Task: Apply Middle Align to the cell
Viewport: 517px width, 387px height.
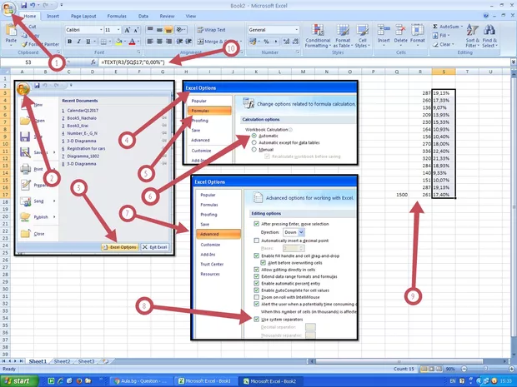Action: (x=159, y=30)
